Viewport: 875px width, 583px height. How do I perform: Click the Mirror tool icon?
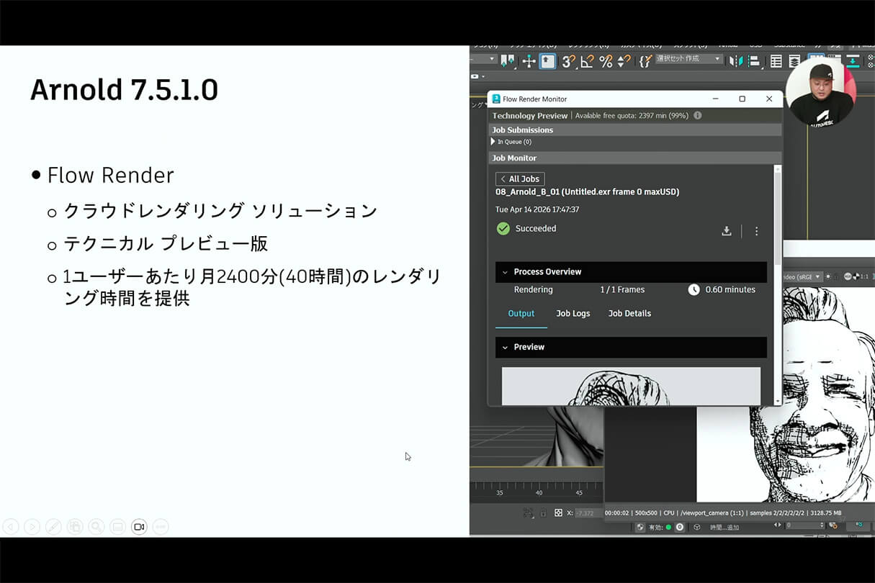[x=736, y=61]
